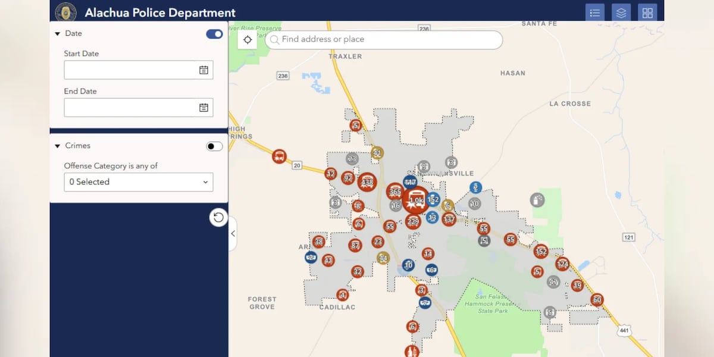Enable the Crimes filter toggle
This screenshot has width=714, height=357.
point(214,146)
